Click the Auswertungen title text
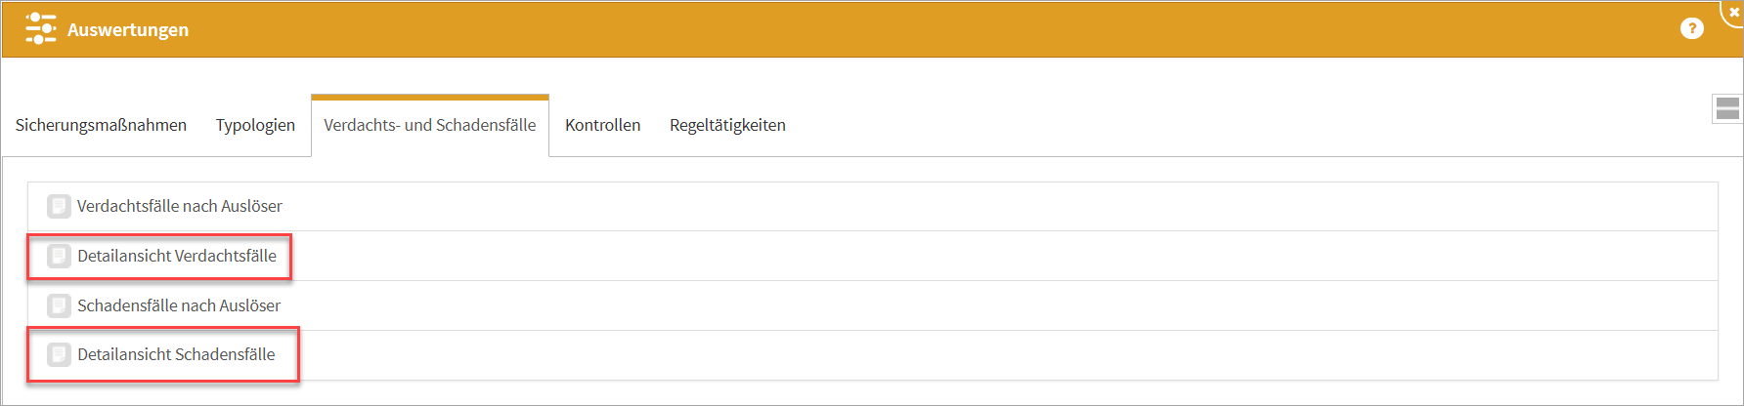 coord(128,30)
